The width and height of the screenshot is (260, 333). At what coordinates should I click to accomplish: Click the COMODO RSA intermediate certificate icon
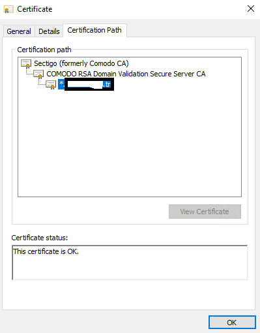coord(38,74)
